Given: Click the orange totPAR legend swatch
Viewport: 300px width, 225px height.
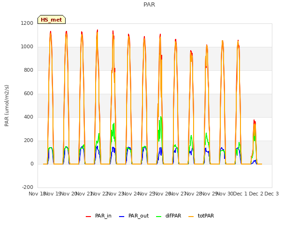Looking at the screenshot, I should (x=191, y=217).
